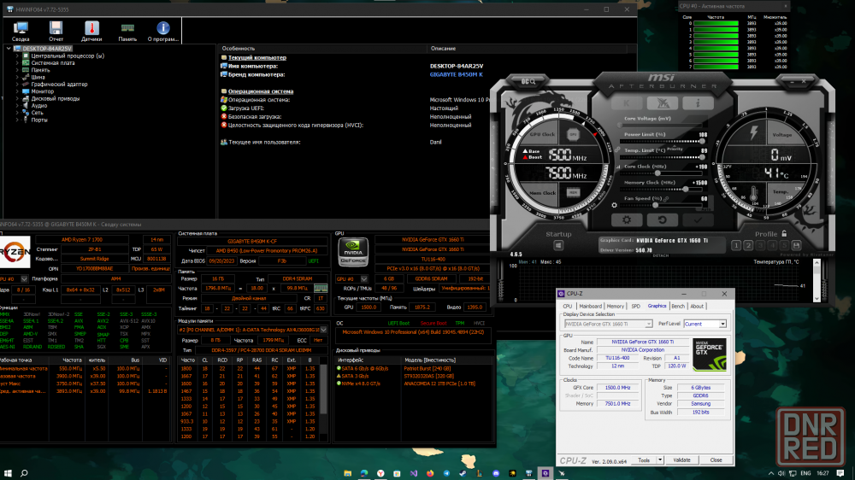
Task: Open Датчики sensors thermometer icon
Action: point(91,31)
